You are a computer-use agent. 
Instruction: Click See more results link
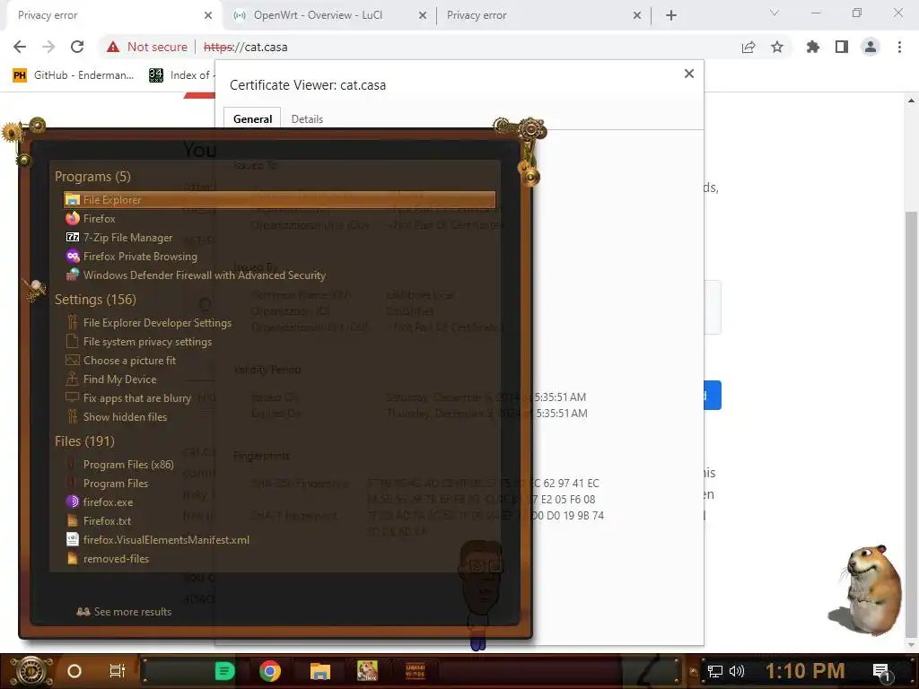coord(124,612)
